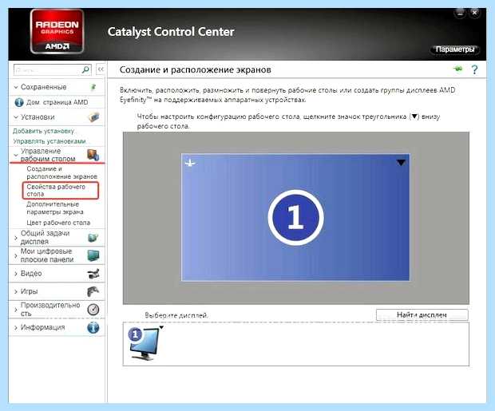This screenshot has width=495, height=411.
Task: Click the Игры gamepad icon
Action: point(93,291)
